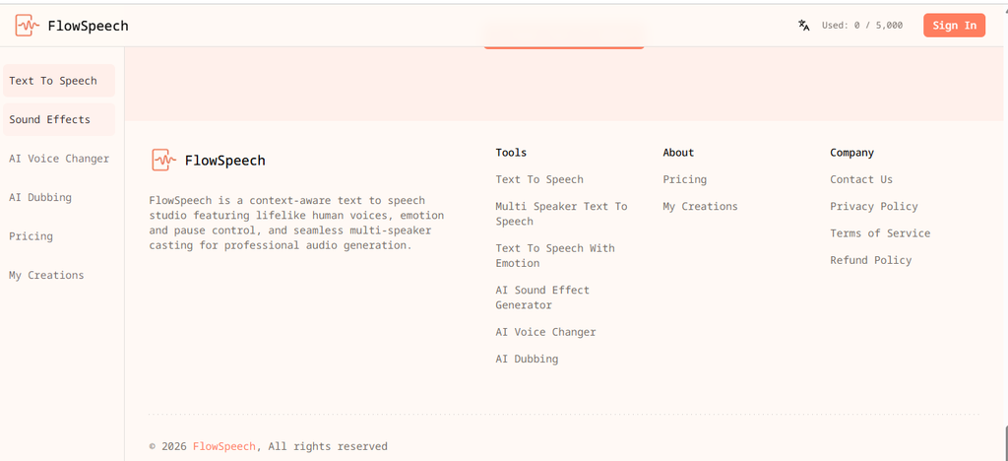The width and height of the screenshot is (1008, 461).
Task: Click the FlowSpeech footer logo icon
Action: [x=164, y=161]
